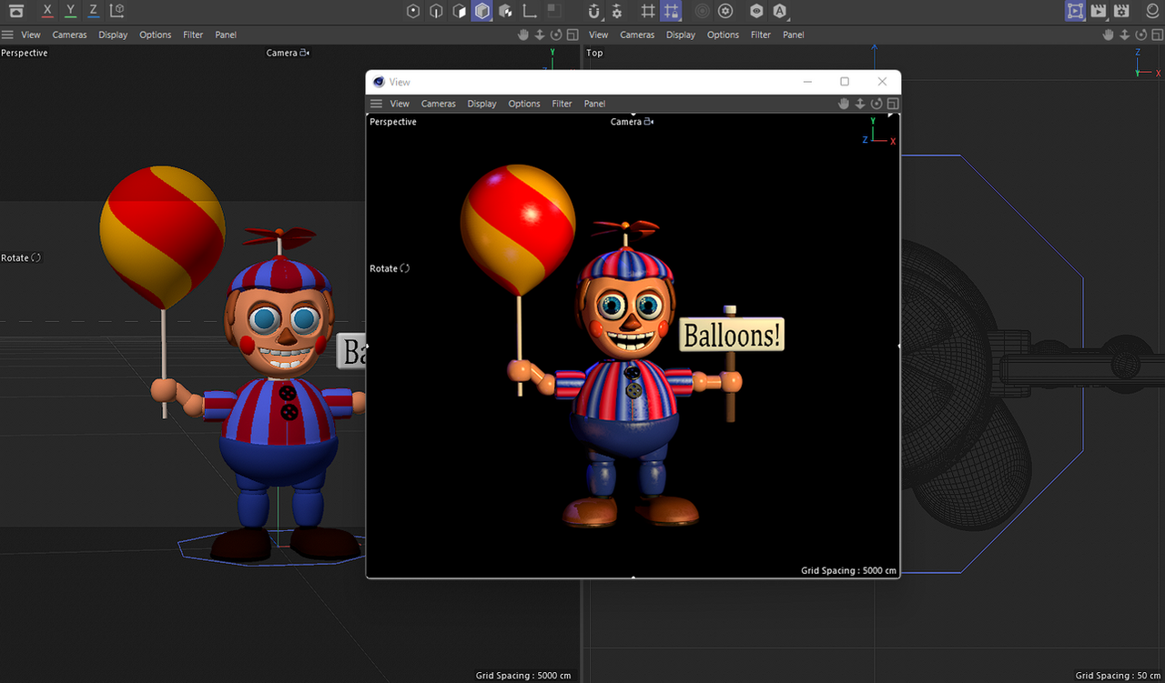Screen dimensions: 1165x683
Task: Click Render to Picture Viewer icon
Action: coord(1099,11)
